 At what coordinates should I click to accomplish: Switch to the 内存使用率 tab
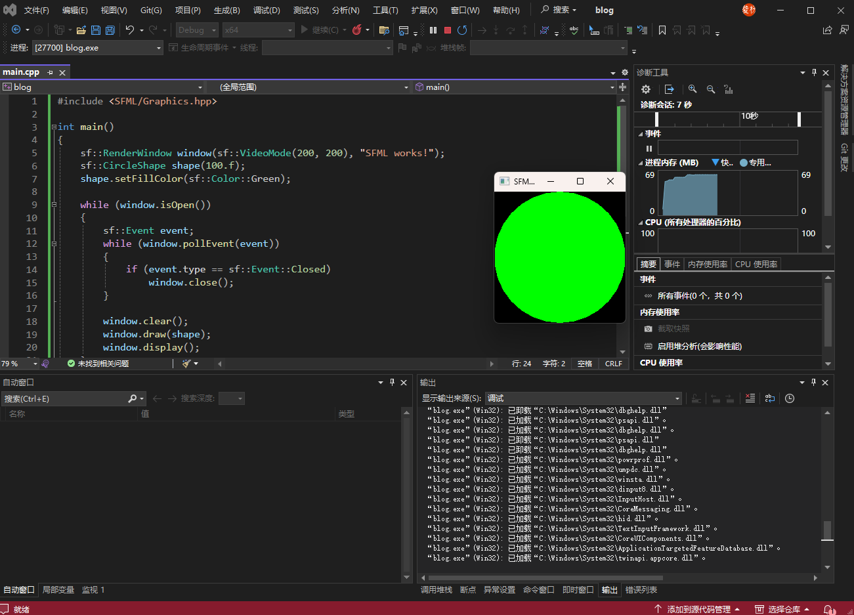pos(708,264)
